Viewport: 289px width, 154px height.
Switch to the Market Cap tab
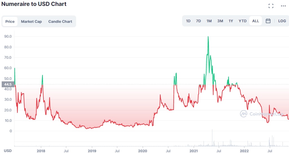coord(31,21)
